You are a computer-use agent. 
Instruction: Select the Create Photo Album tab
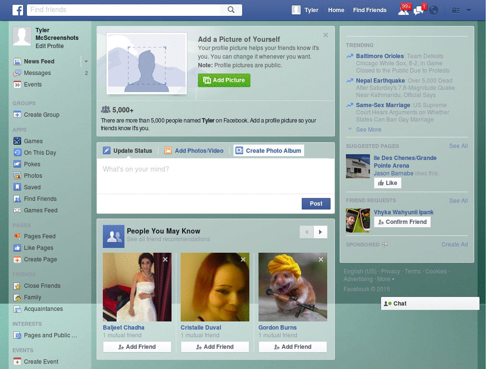click(x=269, y=150)
